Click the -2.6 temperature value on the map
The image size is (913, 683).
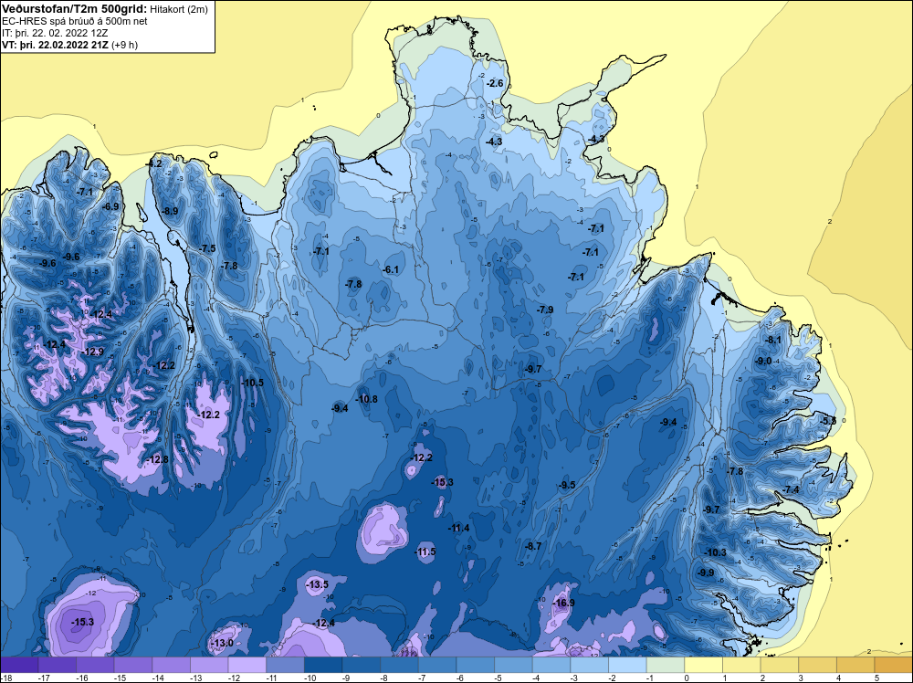[x=495, y=83]
